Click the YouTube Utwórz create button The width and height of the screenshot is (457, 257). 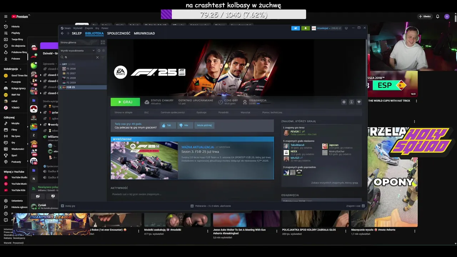425,16
